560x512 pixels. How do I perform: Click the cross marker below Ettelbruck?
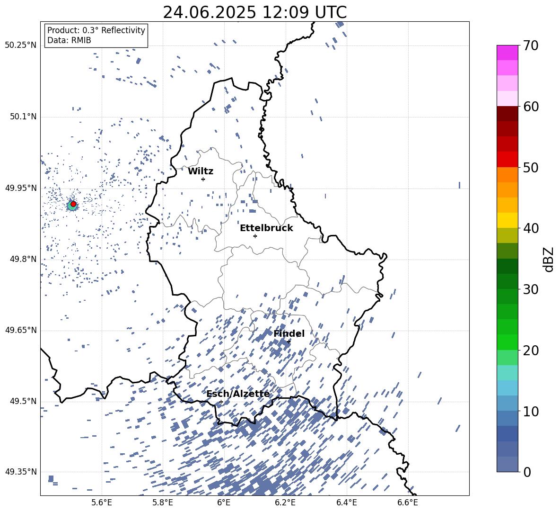(x=255, y=236)
